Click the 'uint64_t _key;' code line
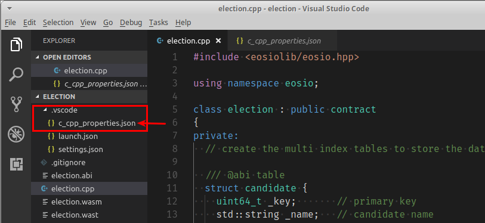This screenshot has width=485, height=223. coord(256,202)
